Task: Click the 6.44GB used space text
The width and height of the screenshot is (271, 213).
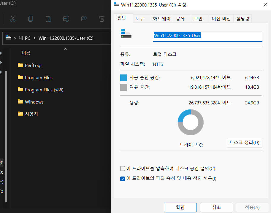Action: click(252, 78)
